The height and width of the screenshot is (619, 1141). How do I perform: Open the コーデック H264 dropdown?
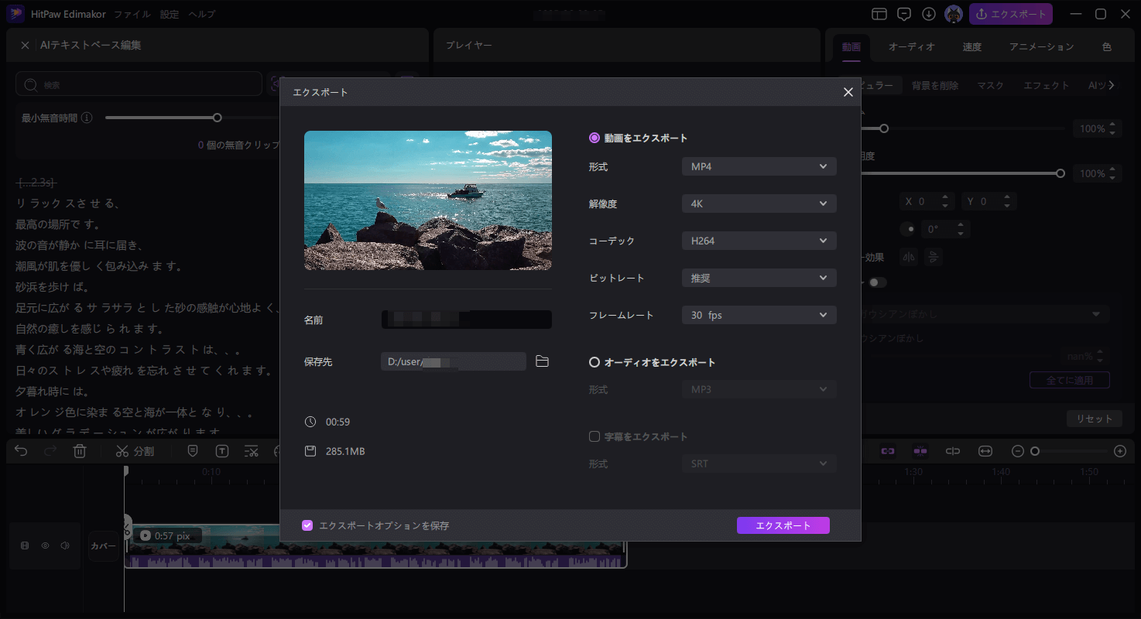tap(759, 241)
